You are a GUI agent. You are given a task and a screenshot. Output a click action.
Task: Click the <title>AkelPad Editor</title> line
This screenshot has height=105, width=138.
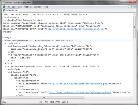pos(22,20)
